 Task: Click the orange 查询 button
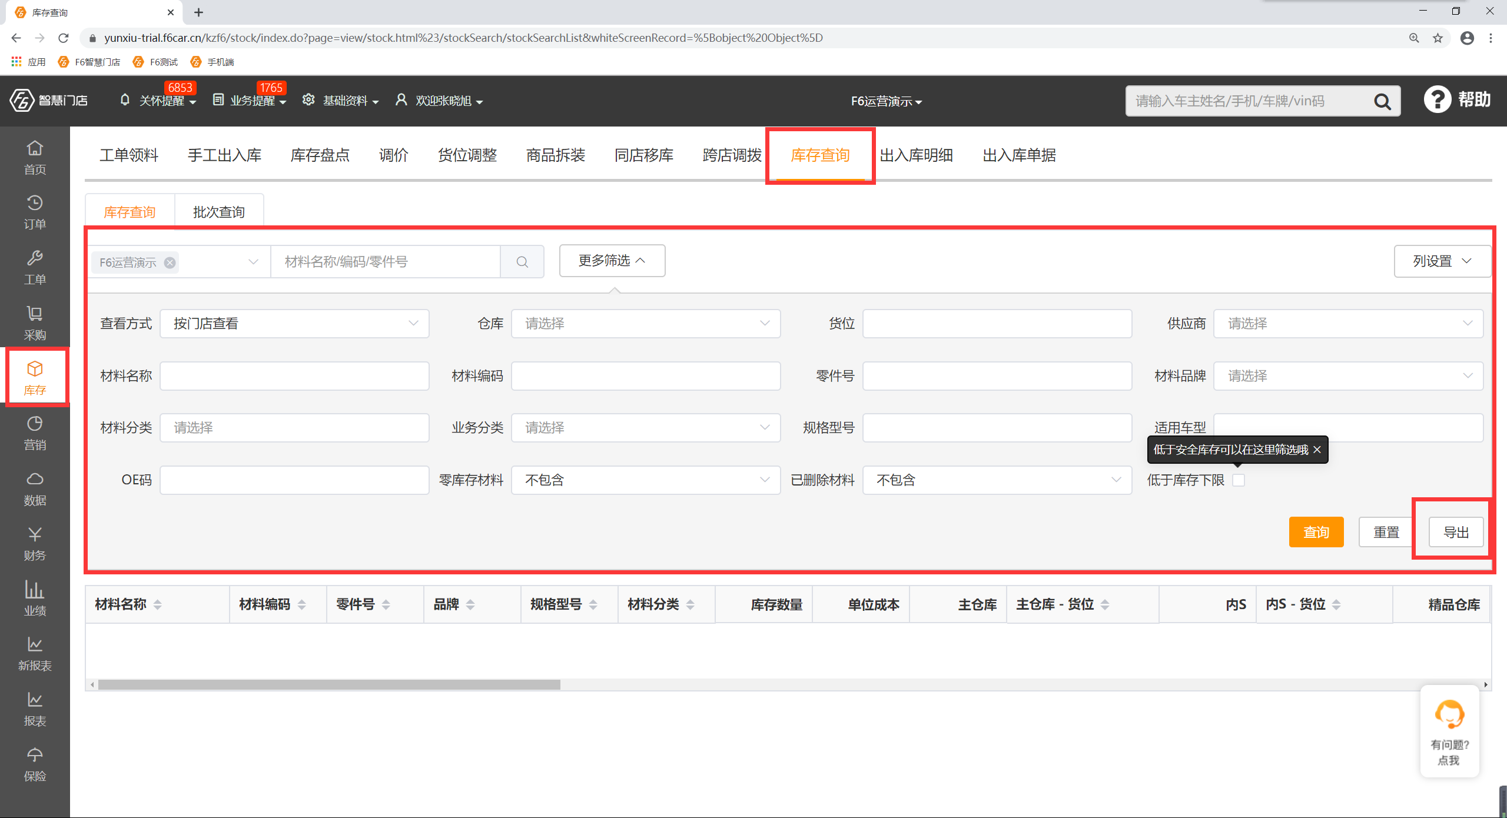(1316, 532)
